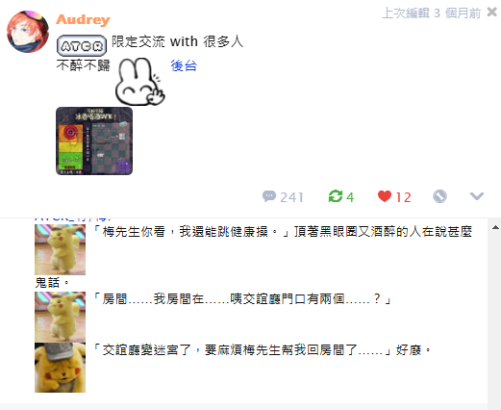The height and width of the screenshot is (410, 501).
Task: Click the partially hidden blue link above replies
Action: (x=73, y=218)
